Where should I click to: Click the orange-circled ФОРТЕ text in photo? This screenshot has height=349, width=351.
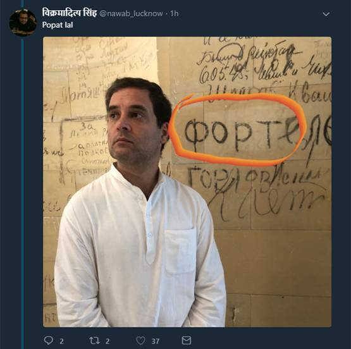point(242,134)
